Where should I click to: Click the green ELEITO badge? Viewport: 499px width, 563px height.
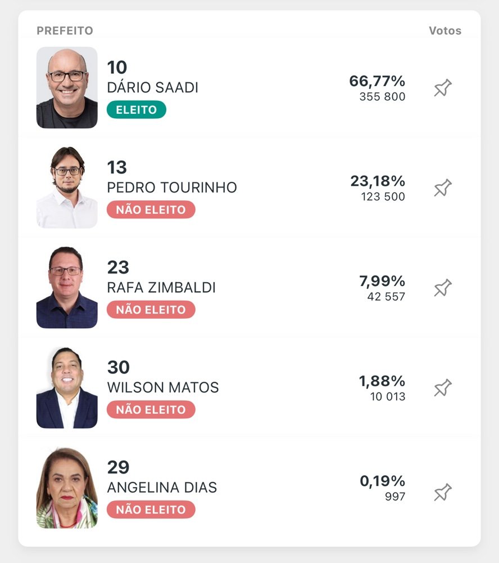click(136, 110)
